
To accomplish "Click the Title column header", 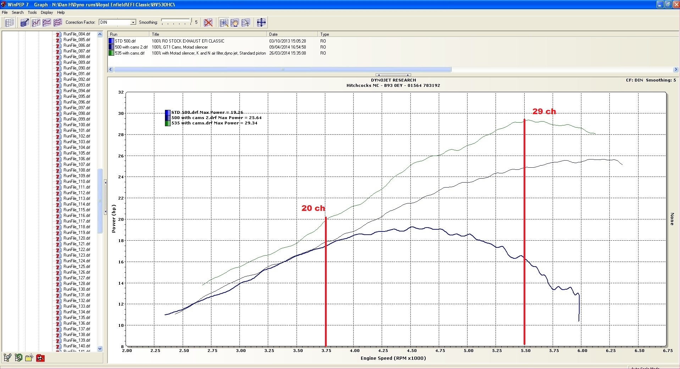I will click(208, 34).
